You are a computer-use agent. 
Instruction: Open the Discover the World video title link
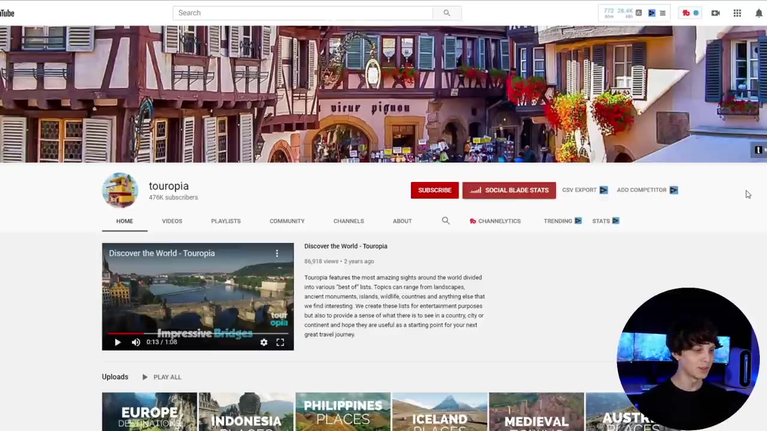click(346, 246)
